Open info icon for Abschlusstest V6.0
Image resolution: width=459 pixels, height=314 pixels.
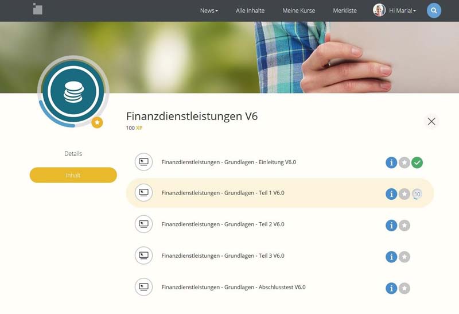[x=391, y=288]
